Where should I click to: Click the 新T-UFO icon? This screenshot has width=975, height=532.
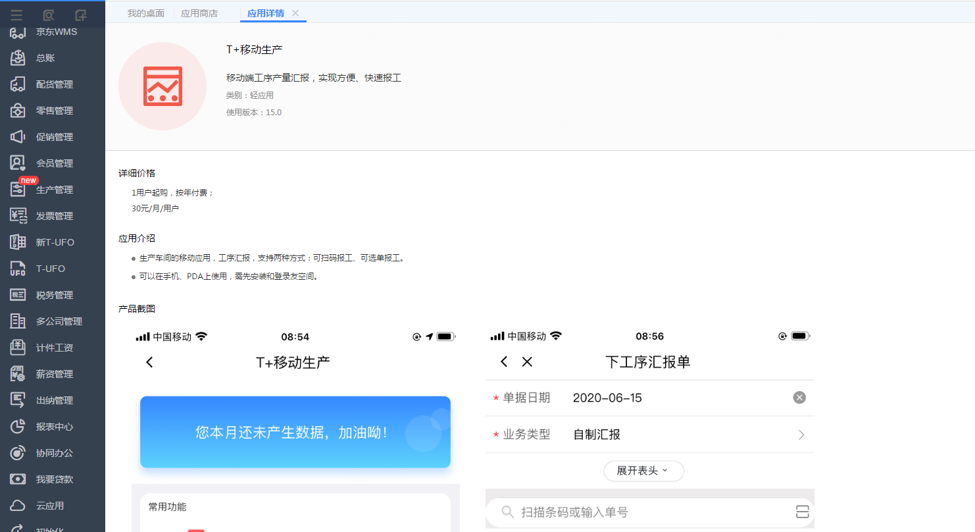pyautogui.click(x=18, y=242)
